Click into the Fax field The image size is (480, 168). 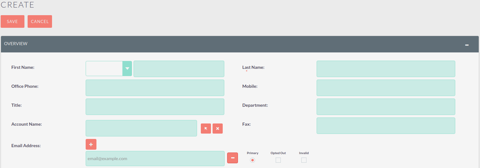pyautogui.click(x=385, y=126)
